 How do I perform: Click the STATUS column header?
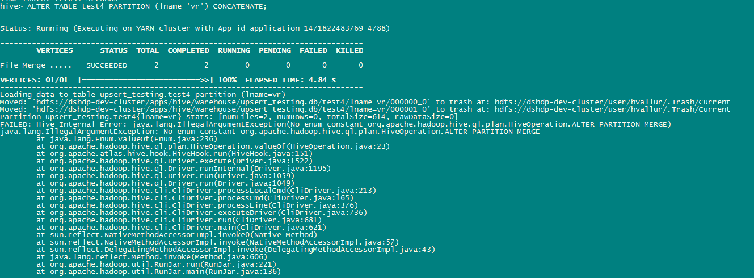click(x=113, y=50)
